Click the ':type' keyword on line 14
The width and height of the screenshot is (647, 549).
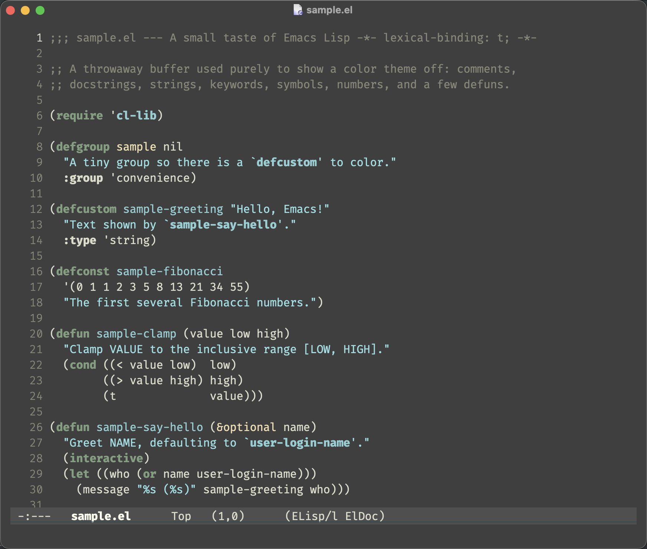pyautogui.click(x=80, y=240)
